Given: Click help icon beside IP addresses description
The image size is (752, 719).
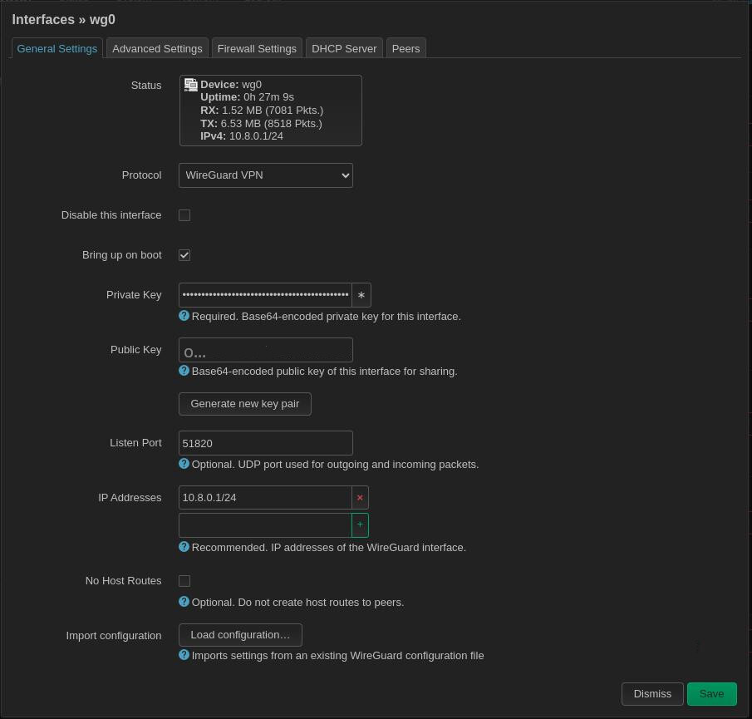Looking at the screenshot, I should (184, 547).
